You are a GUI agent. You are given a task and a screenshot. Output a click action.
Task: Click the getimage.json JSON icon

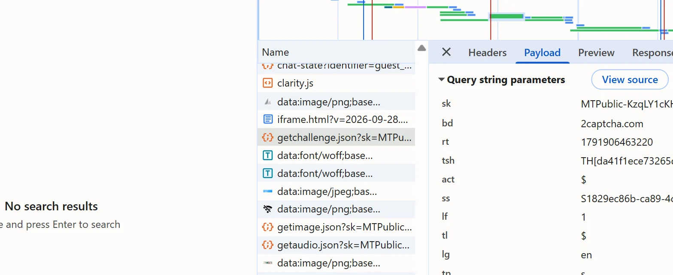pyautogui.click(x=267, y=227)
